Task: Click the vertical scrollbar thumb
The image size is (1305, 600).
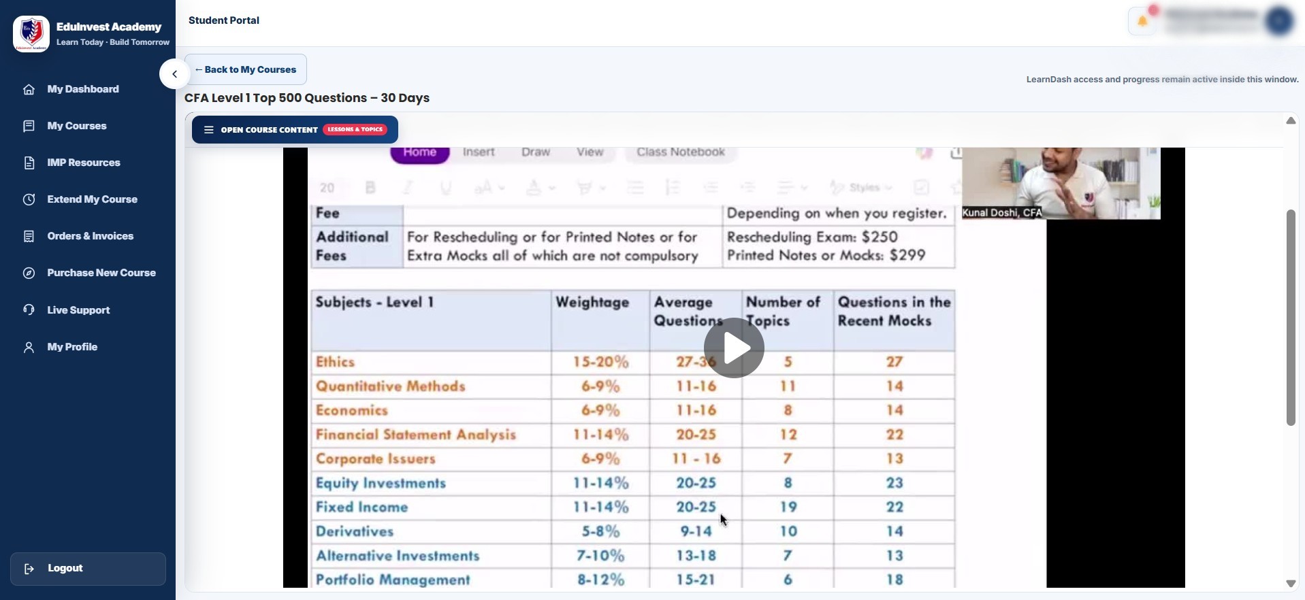Action: (x=1291, y=318)
